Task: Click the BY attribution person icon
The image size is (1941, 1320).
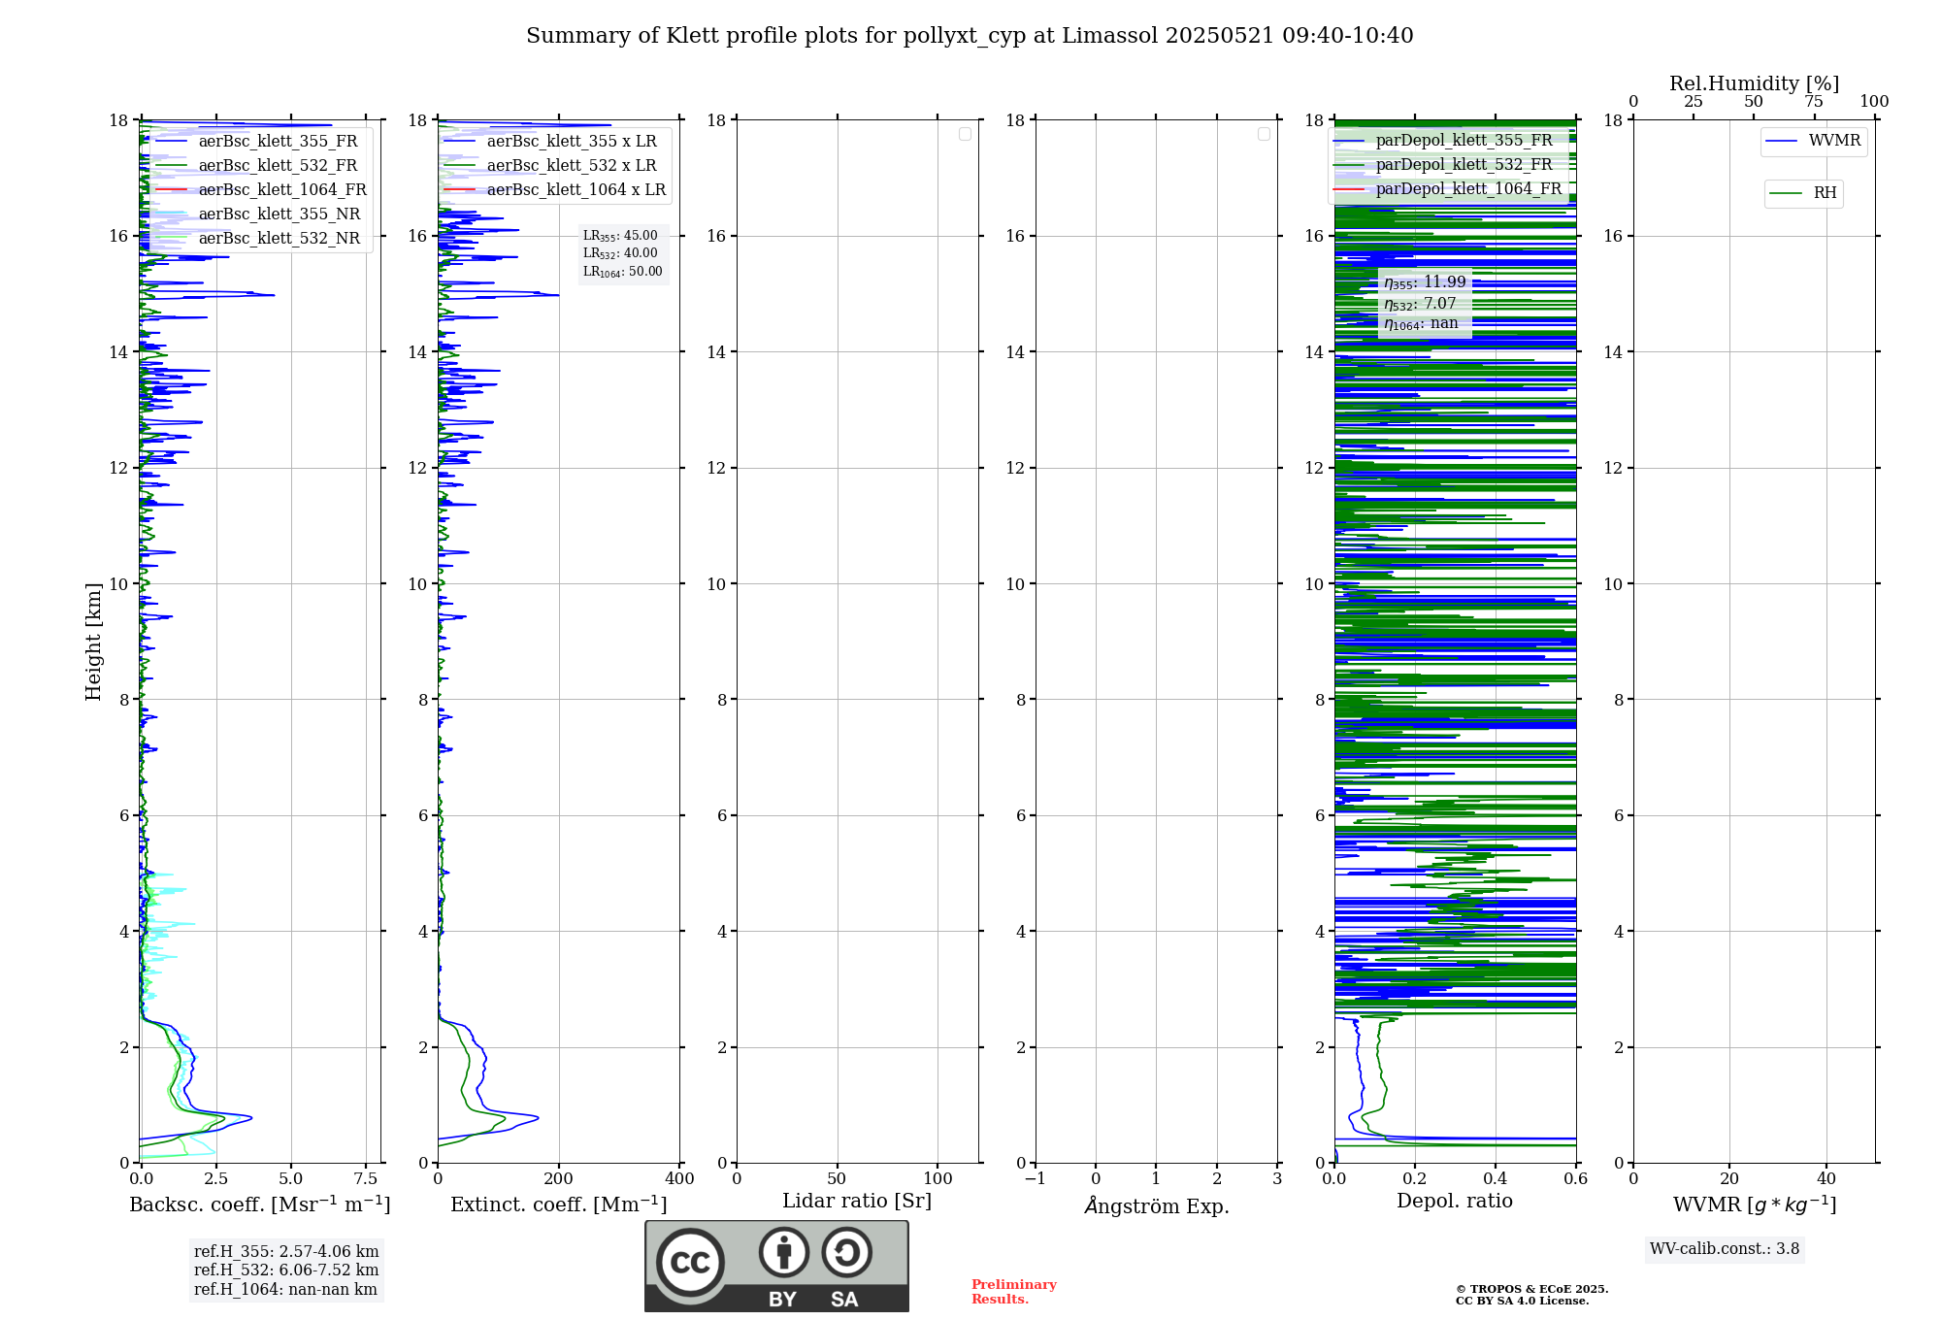Action: click(784, 1252)
